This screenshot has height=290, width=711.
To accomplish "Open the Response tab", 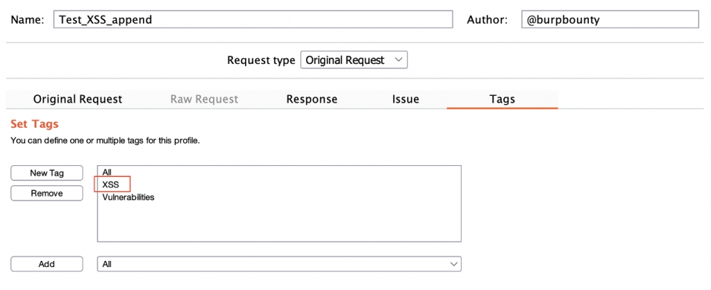I will [x=312, y=99].
